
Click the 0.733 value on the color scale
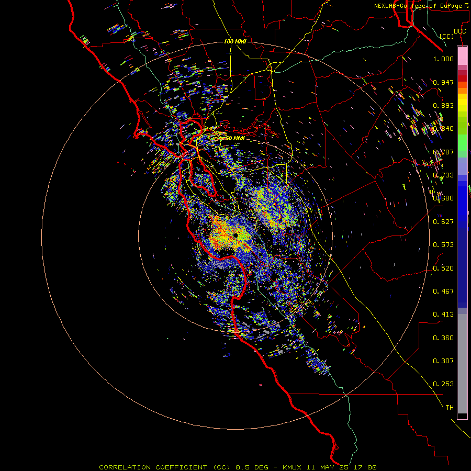click(443, 175)
